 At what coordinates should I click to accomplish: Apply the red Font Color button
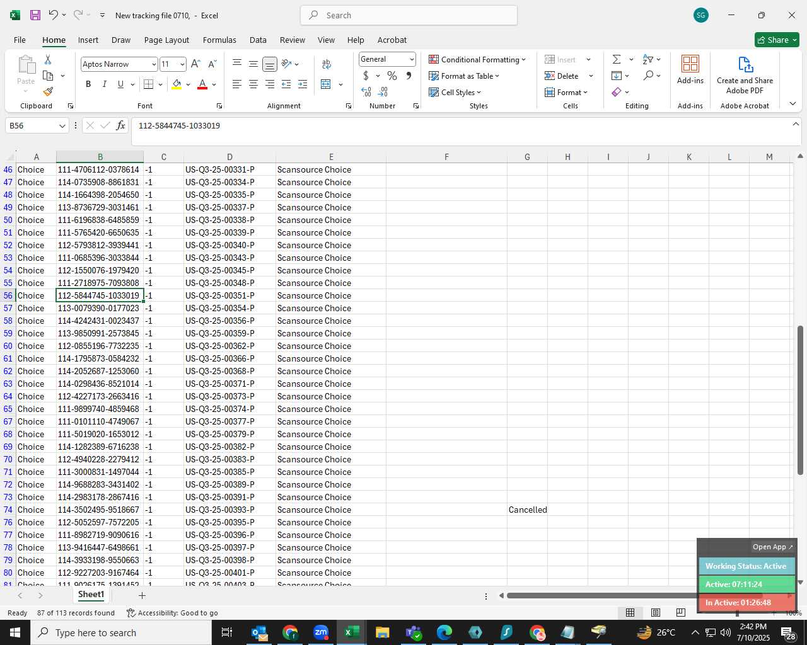click(x=202, y=84)
